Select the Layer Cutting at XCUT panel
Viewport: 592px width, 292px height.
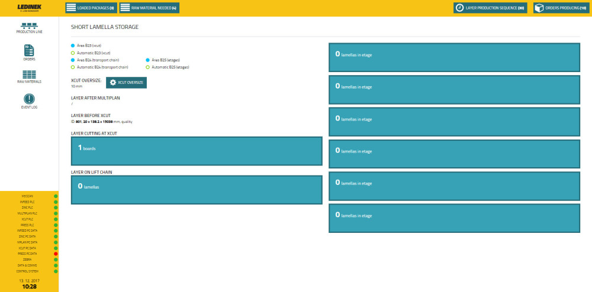[x=196, y=151]
